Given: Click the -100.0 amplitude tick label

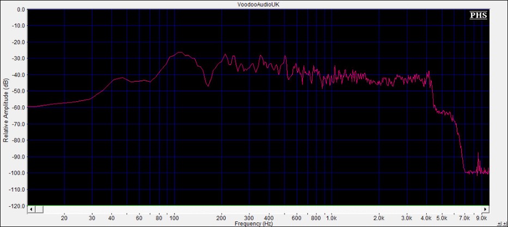Looking at the screenshot, I should (18, 173).
